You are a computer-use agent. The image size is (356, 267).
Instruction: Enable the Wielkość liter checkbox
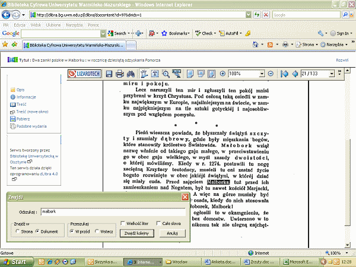[x=121, y=223]
